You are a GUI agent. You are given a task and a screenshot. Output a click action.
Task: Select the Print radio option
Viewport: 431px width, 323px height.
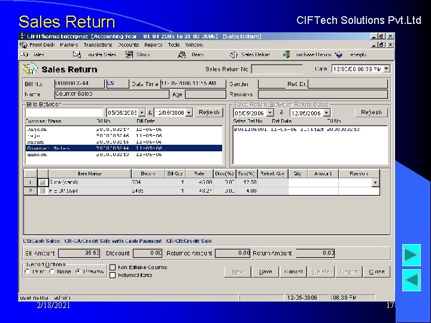(27, 272)
